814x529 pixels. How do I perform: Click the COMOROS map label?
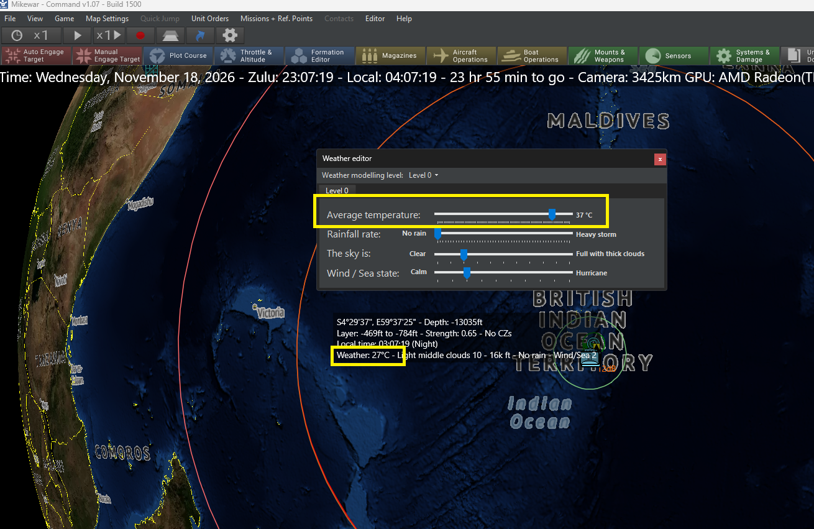122,453
